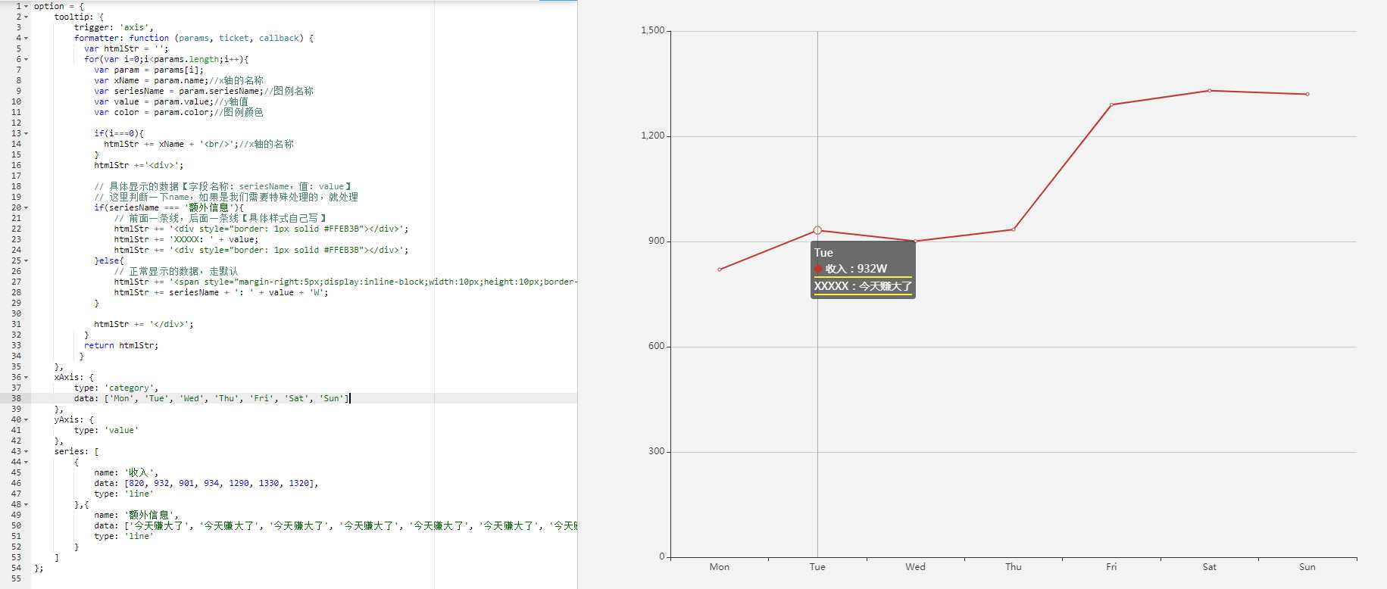
Task: Click the 'var param = params[i];' line
Action: pyautogui.click(x=149, y=70)
